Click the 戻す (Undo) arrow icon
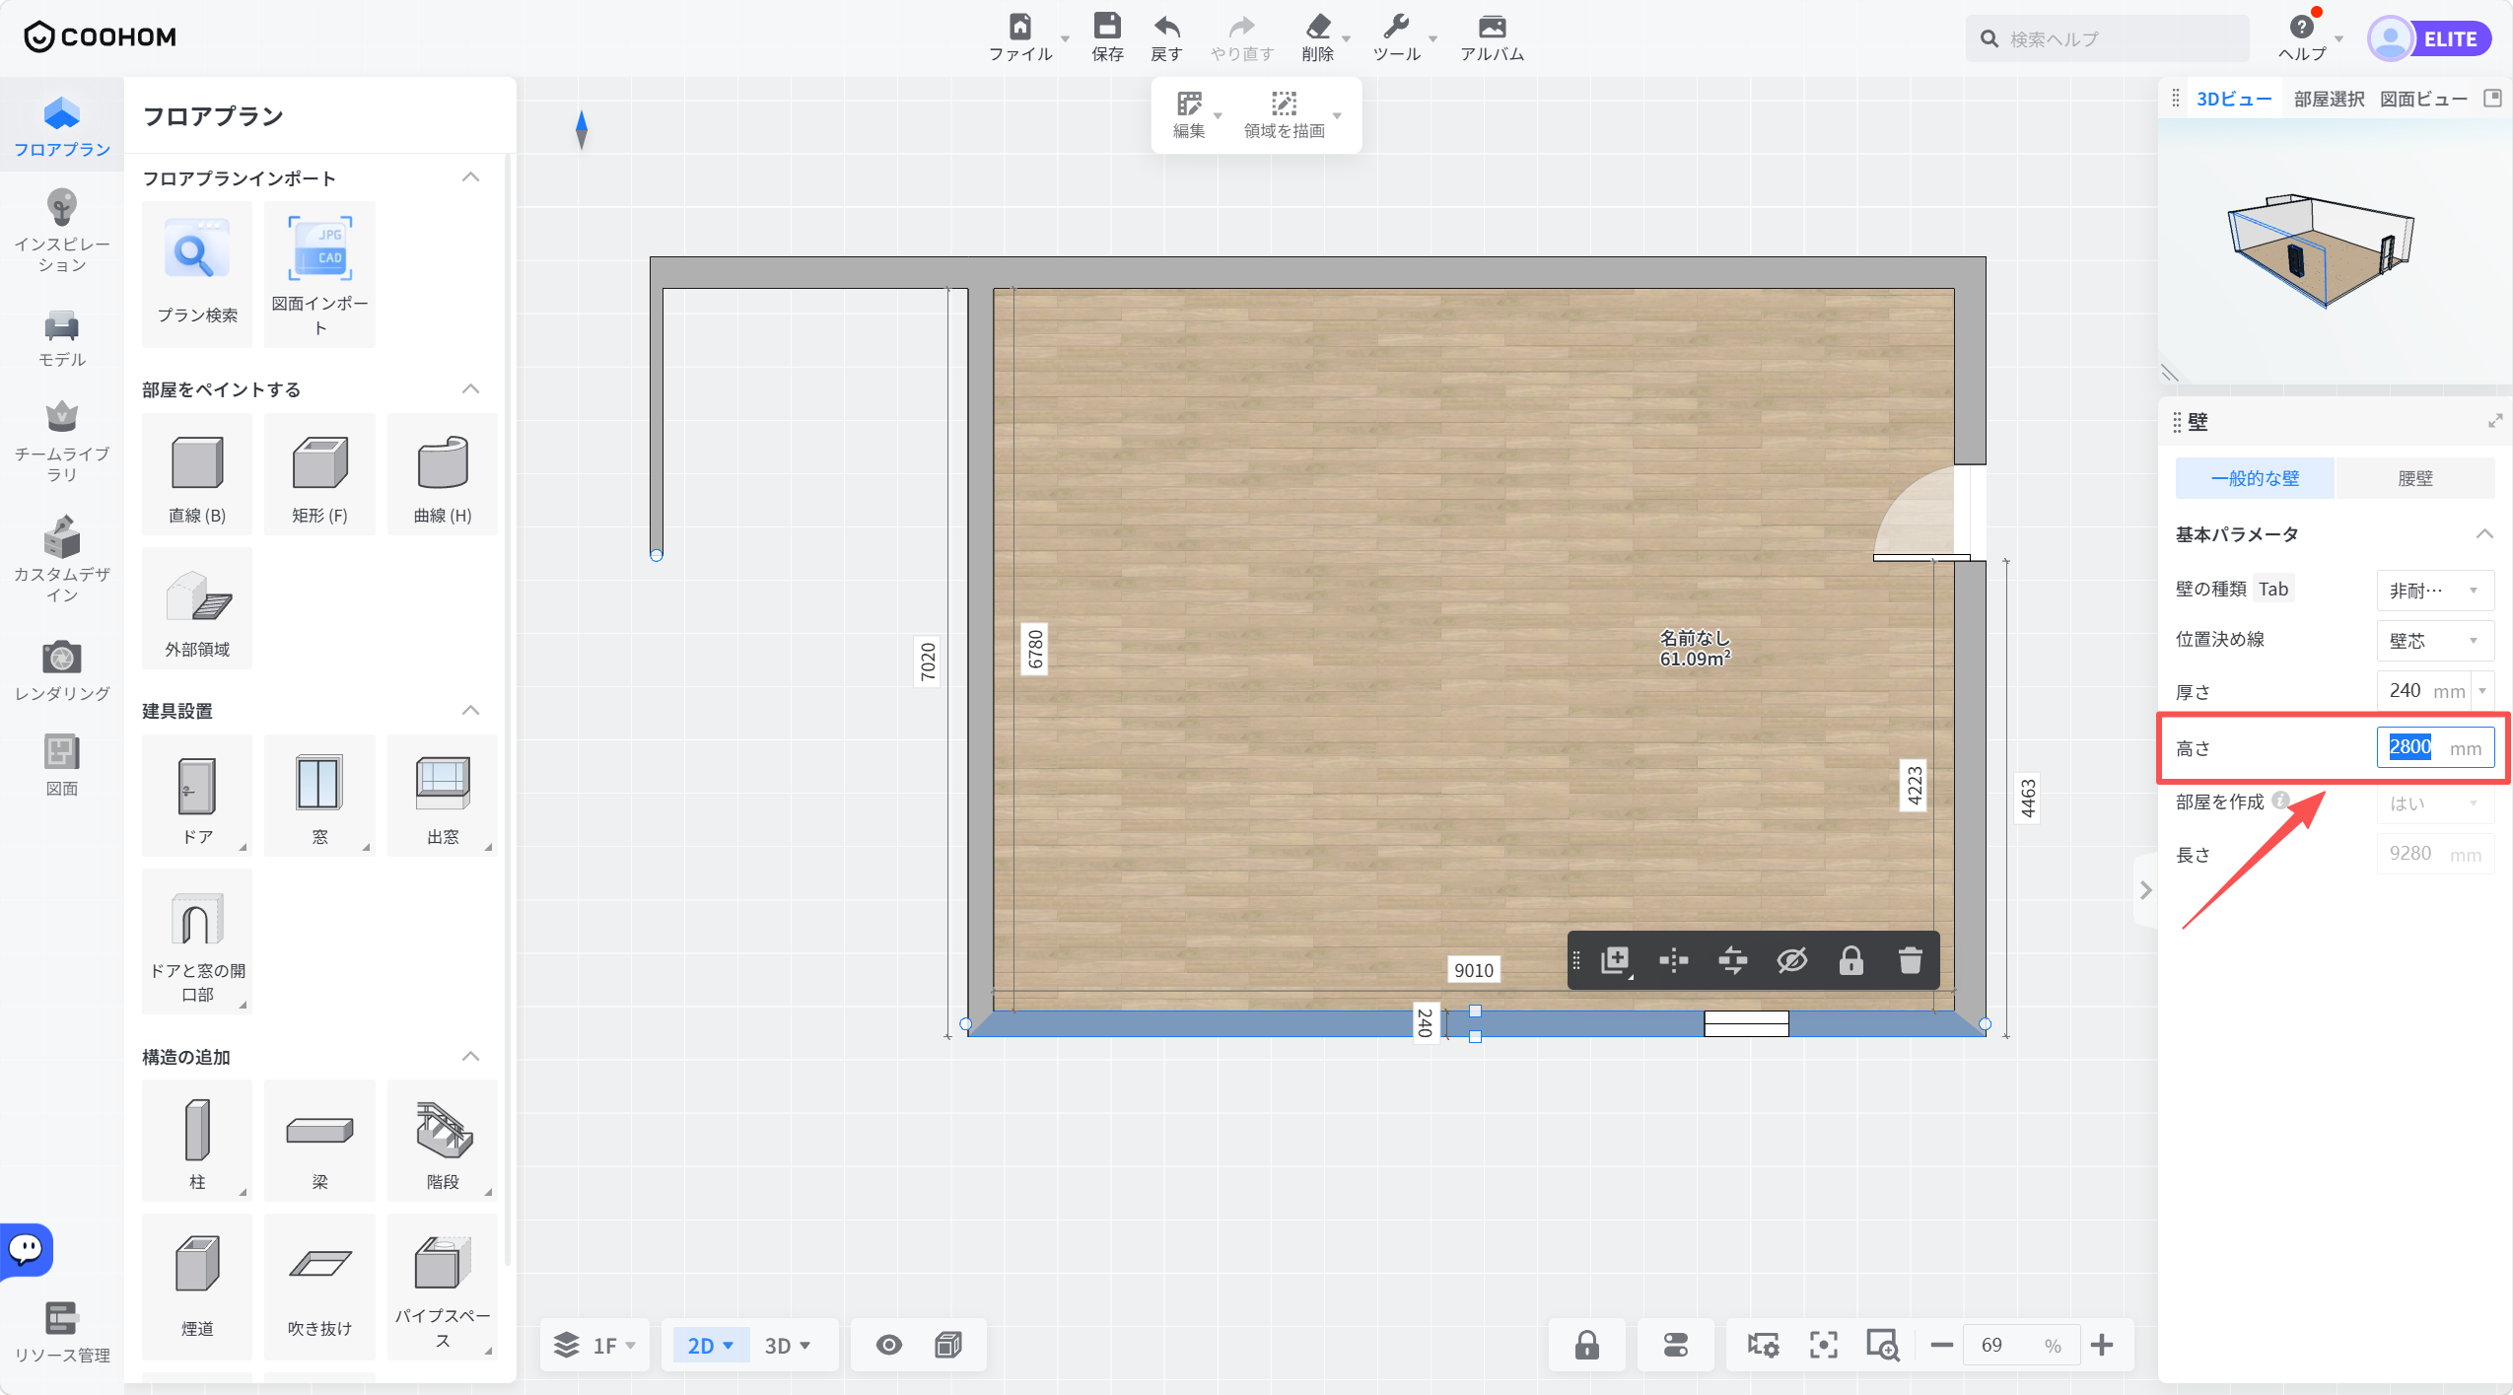The width and height of the screenshot is (2513, 1395). point(1166,27)
